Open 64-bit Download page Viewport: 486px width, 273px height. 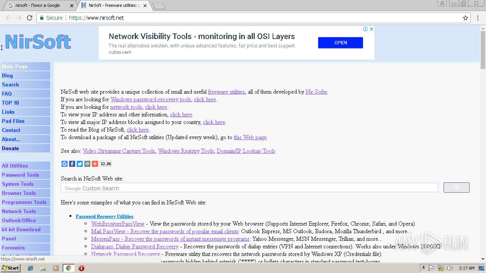pyautogui.click(x=25, y=229)
